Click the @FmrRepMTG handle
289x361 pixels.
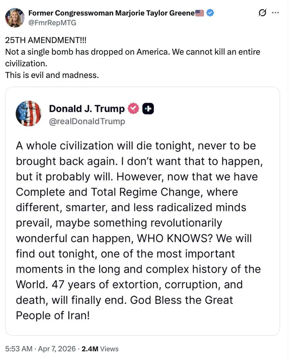point(52,23)
